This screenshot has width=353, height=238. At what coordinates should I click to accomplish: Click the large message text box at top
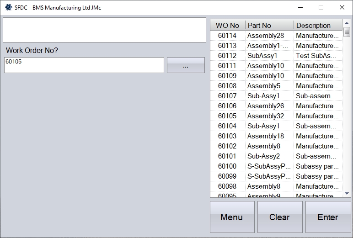tap(105, 30)
